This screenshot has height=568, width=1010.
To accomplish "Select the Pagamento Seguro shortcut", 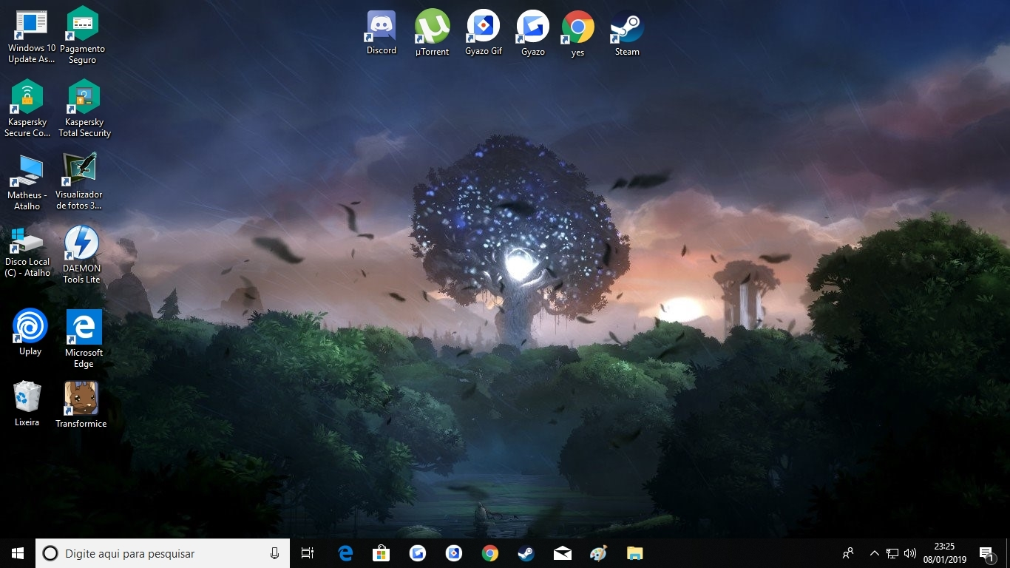I will (x=82, y=35).
